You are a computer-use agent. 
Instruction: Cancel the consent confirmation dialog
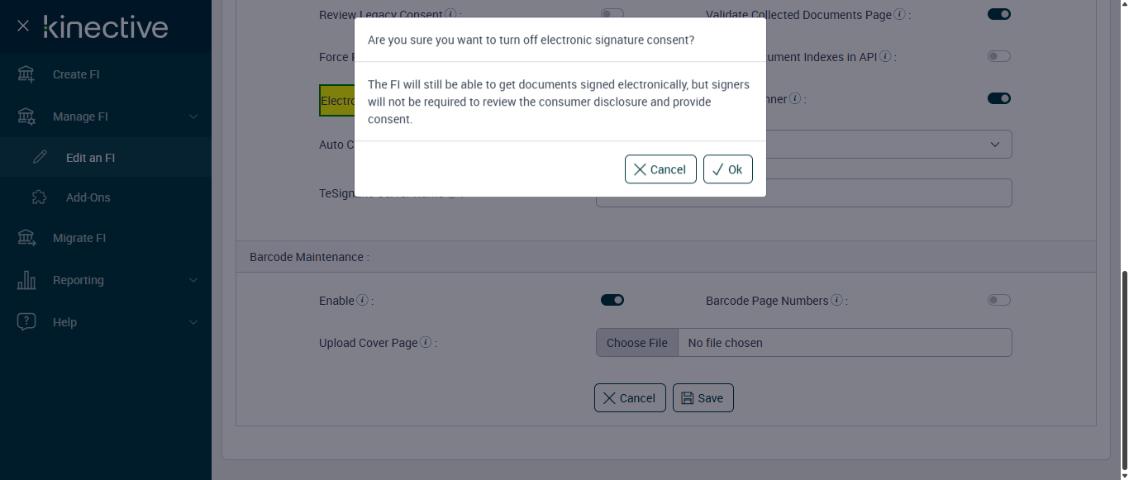tap(660, 169)
